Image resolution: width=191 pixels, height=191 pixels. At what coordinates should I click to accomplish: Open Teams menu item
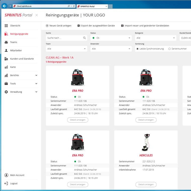pos(14,42)
